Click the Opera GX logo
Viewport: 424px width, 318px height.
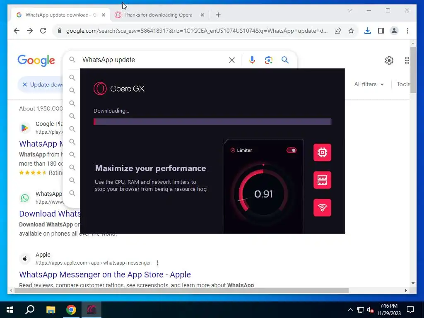pos(119,89)
